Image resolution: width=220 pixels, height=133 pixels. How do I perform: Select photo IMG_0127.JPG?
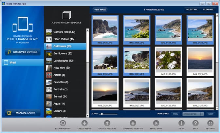tap(137, 93)
